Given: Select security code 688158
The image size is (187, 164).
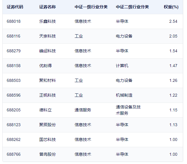Looking at the screenshot, I should (x=14, y=66).
